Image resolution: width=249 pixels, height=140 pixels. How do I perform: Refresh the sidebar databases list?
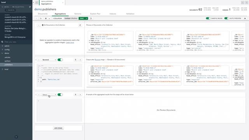tap(30, 7)
